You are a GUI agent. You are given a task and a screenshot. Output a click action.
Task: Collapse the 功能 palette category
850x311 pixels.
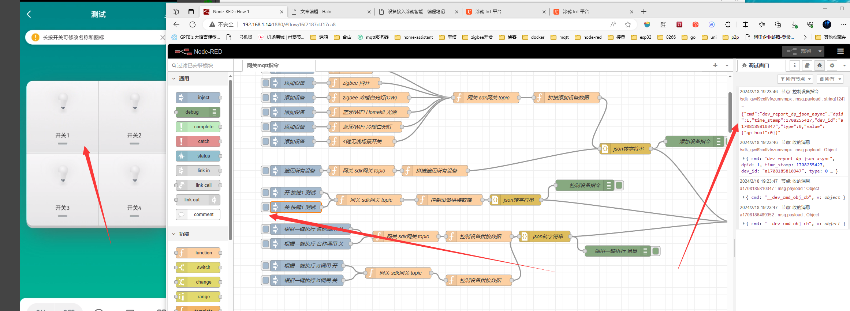[198, 234]
